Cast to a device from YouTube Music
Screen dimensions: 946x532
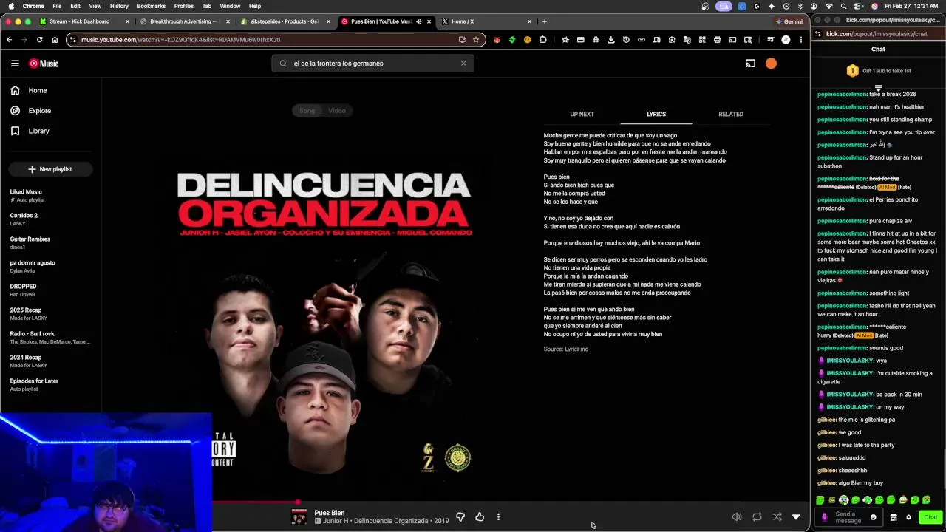[750, 64]
